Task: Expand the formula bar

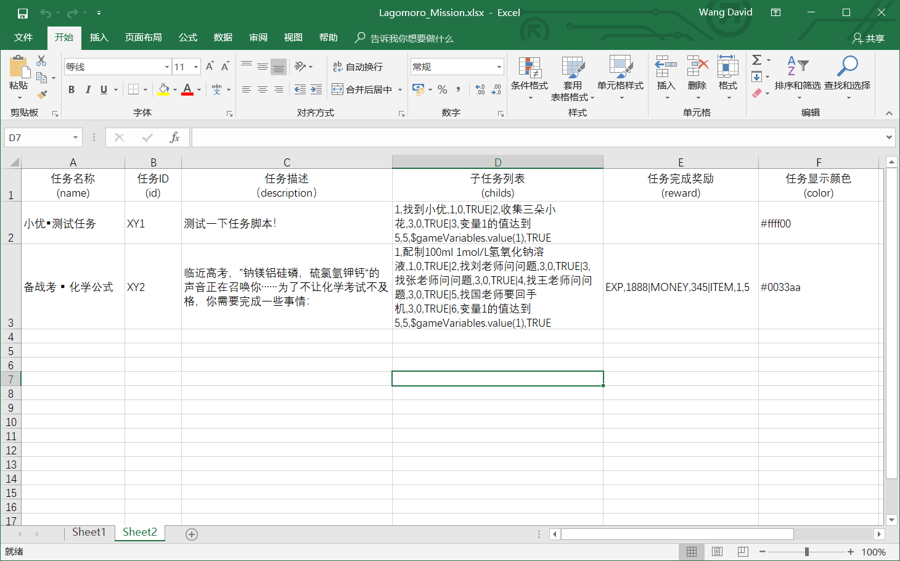Action: [x=889, y=137]
